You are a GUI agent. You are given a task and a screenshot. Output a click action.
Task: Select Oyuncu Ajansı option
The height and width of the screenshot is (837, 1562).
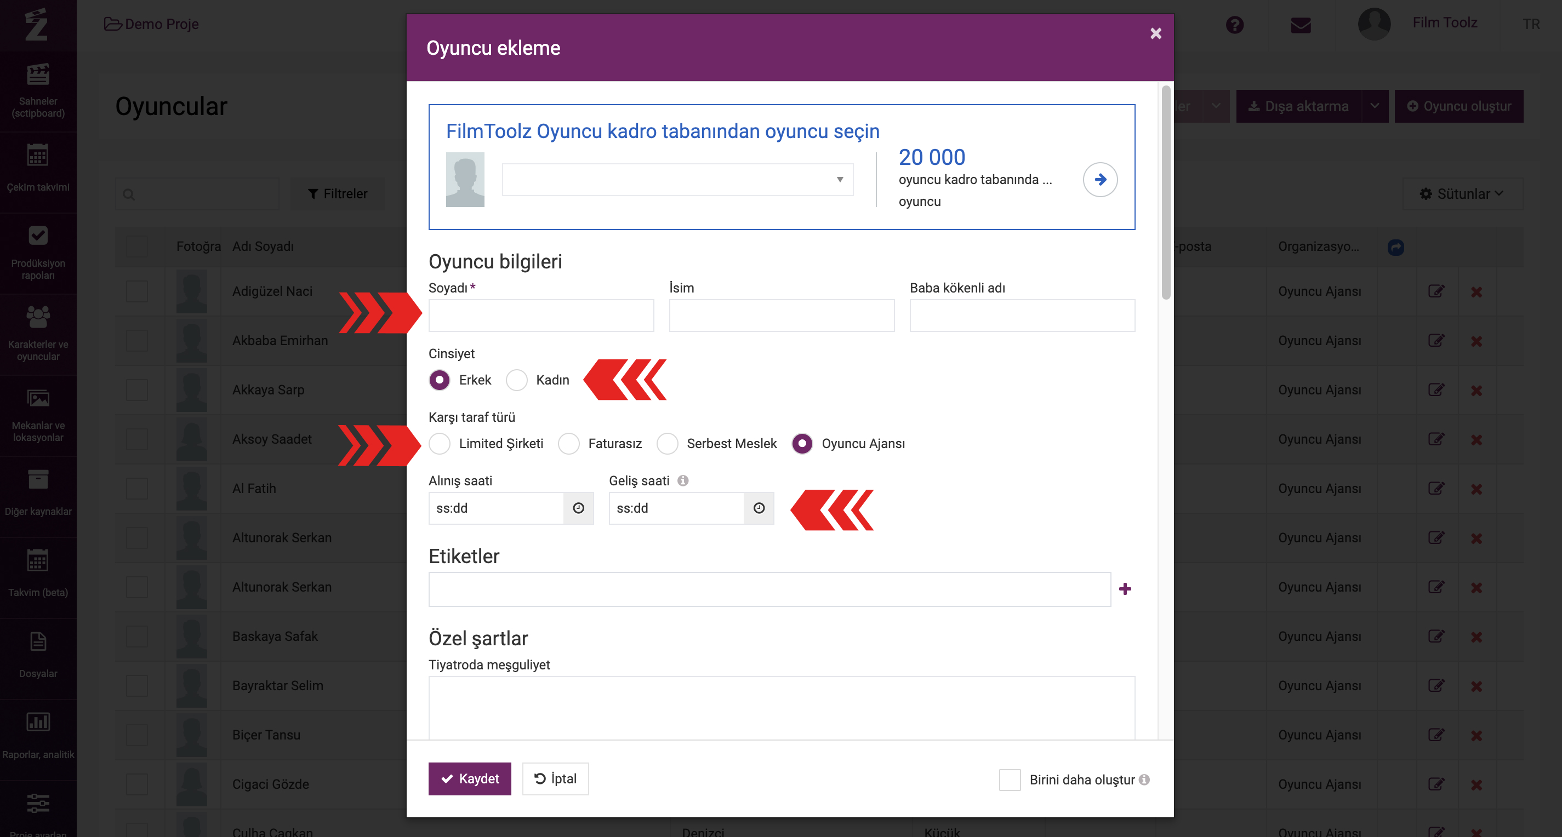[802, 444]
